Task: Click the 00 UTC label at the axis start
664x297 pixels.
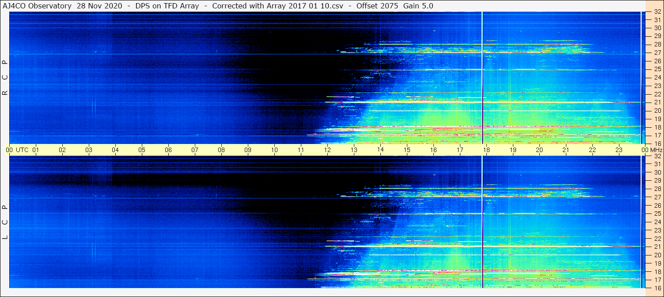Action: pyautogui.click(x=18, y=150)
